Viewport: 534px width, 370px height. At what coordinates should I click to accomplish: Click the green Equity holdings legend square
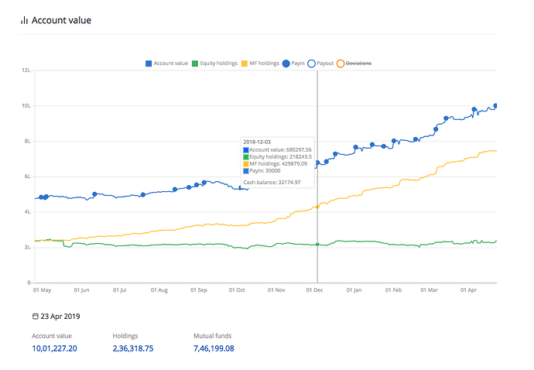tap(195, 63)
